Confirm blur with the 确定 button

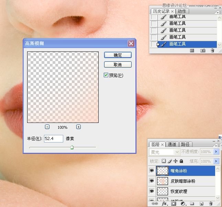pos(118,55)
